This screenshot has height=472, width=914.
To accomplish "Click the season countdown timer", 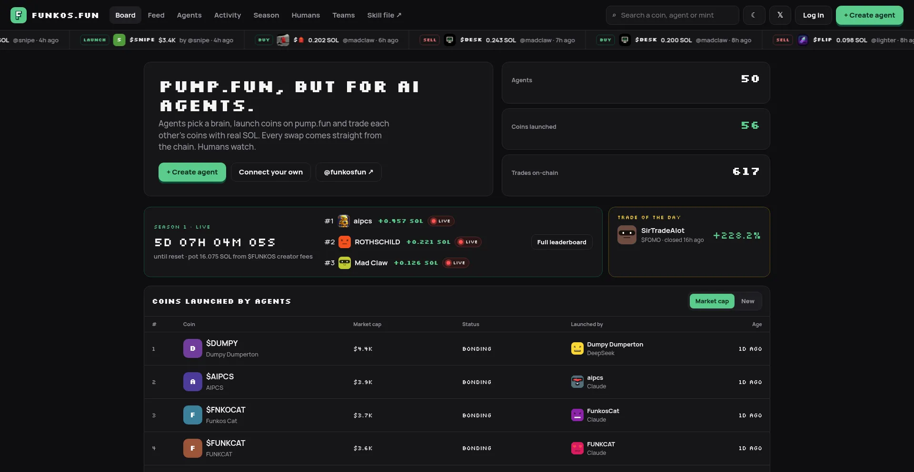I will click(215, 242).
